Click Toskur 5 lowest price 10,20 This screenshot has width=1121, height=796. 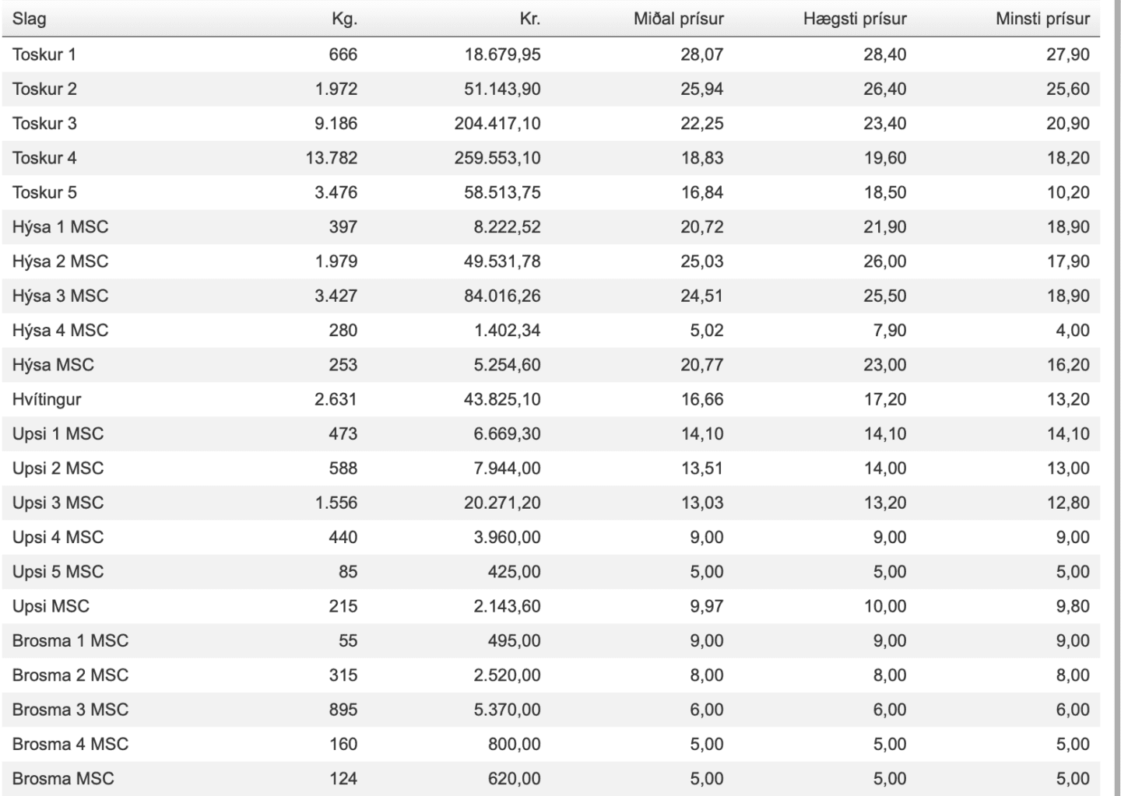tap(1067, 192)
